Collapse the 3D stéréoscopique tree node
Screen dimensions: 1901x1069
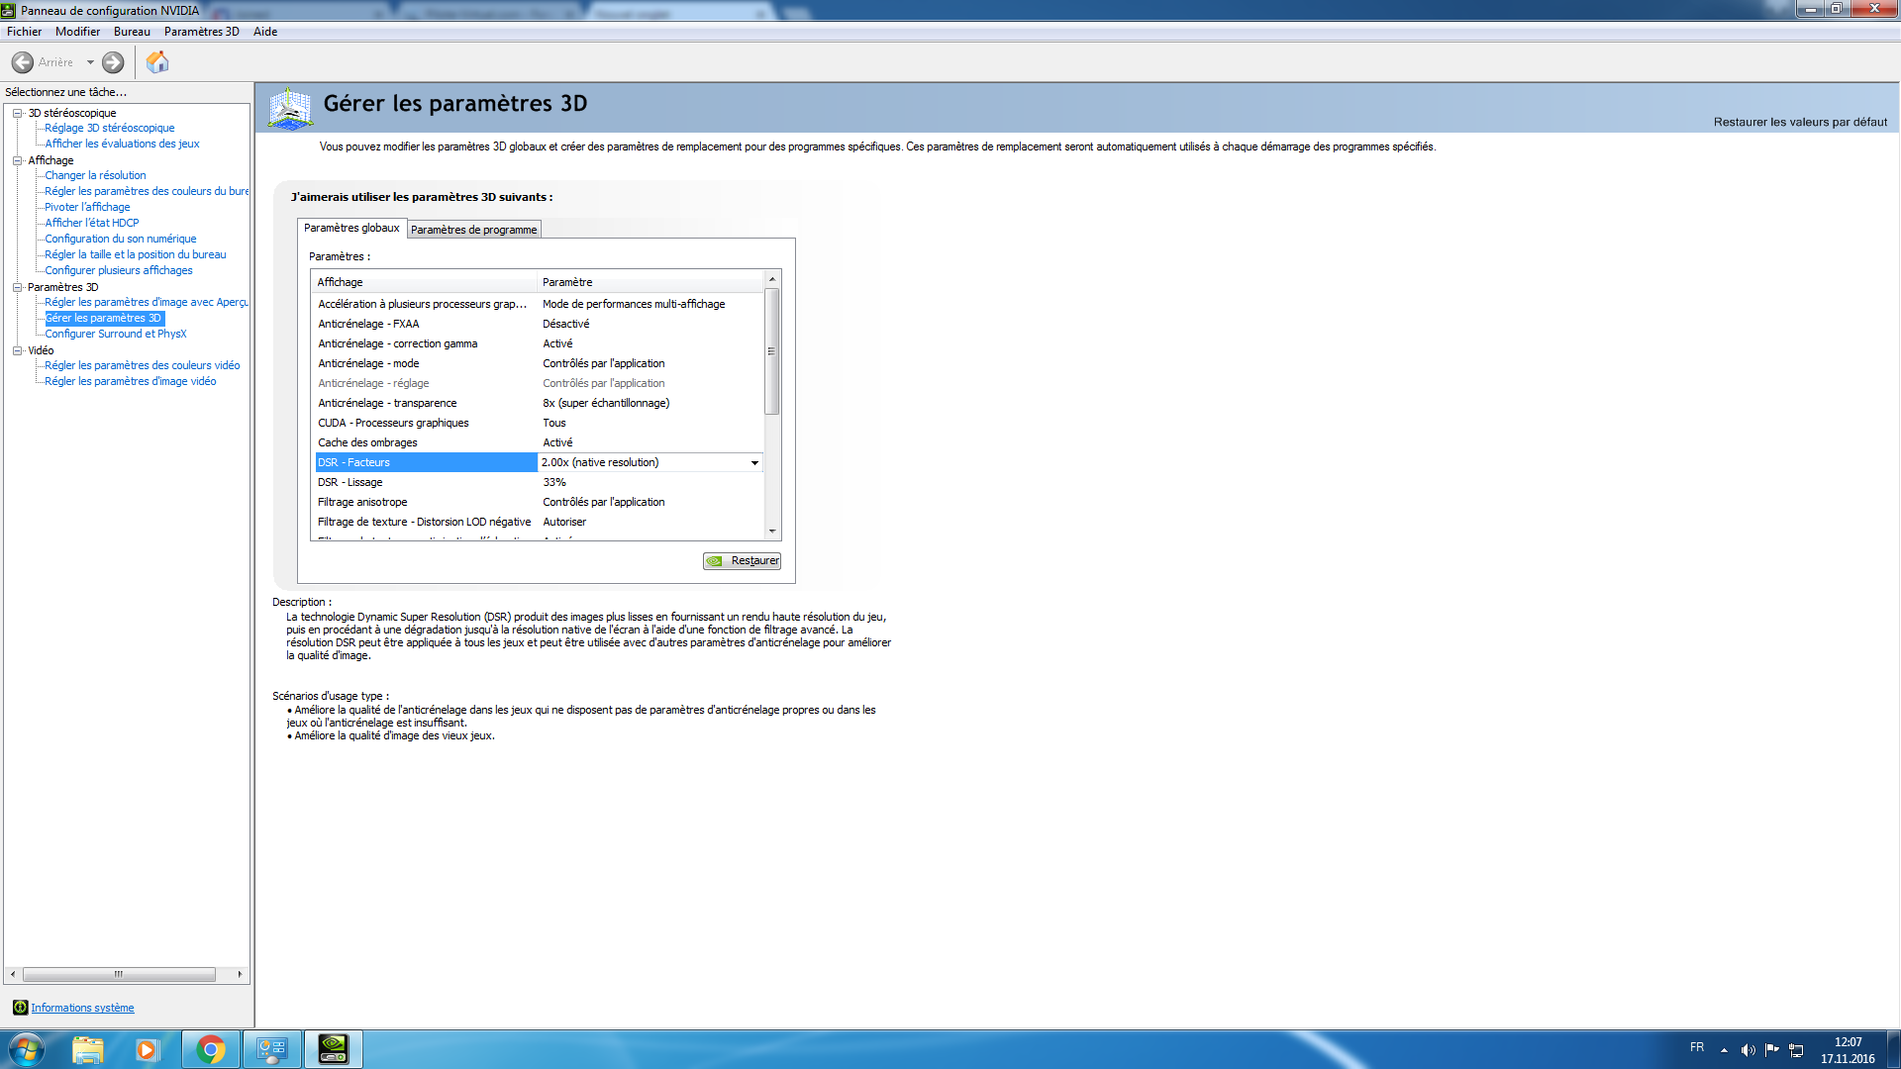point(17,113)
